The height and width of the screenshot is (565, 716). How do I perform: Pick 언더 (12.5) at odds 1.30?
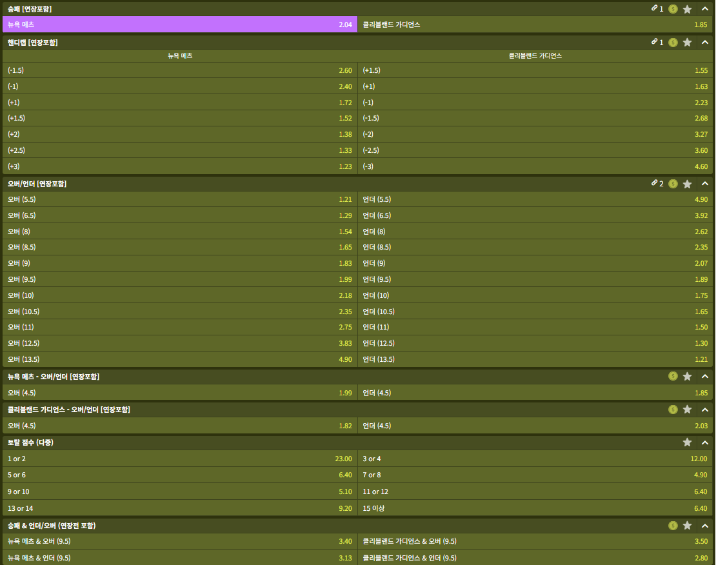[535, 343]
